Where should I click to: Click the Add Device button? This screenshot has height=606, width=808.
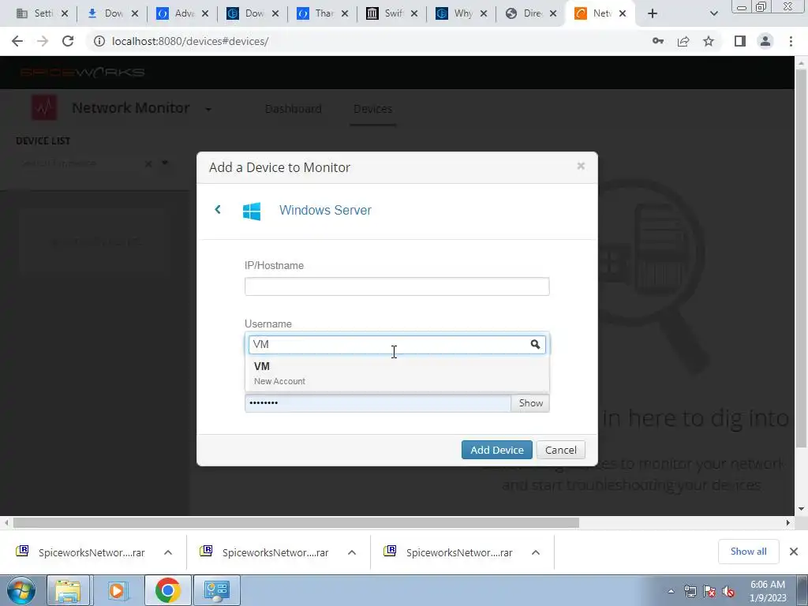pyautogui.click(x=497, y=450)
